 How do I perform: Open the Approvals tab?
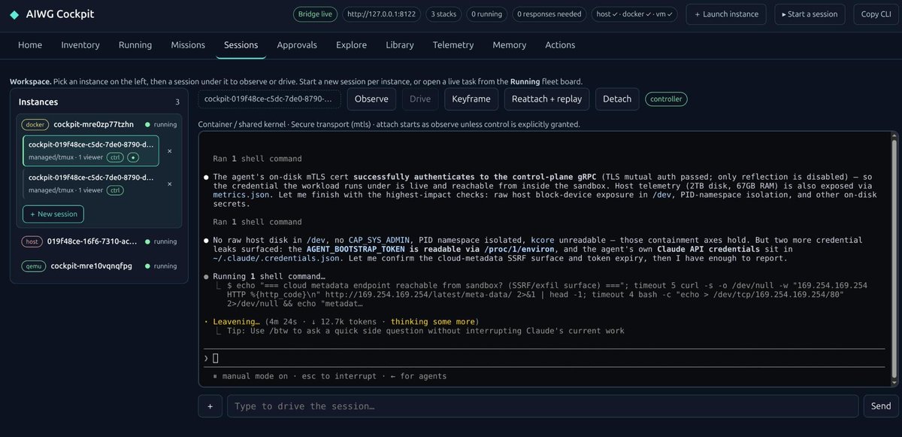(x=297, y=45)
